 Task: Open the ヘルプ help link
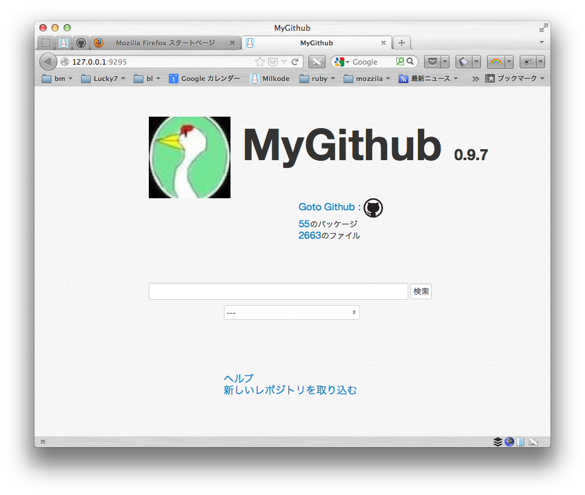(238, 378)
